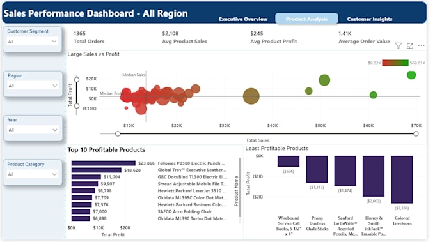Viewport: 435px width, 242px height.
Task: Click the large brown bubble near $35K sales
Action: click(251, 96)
